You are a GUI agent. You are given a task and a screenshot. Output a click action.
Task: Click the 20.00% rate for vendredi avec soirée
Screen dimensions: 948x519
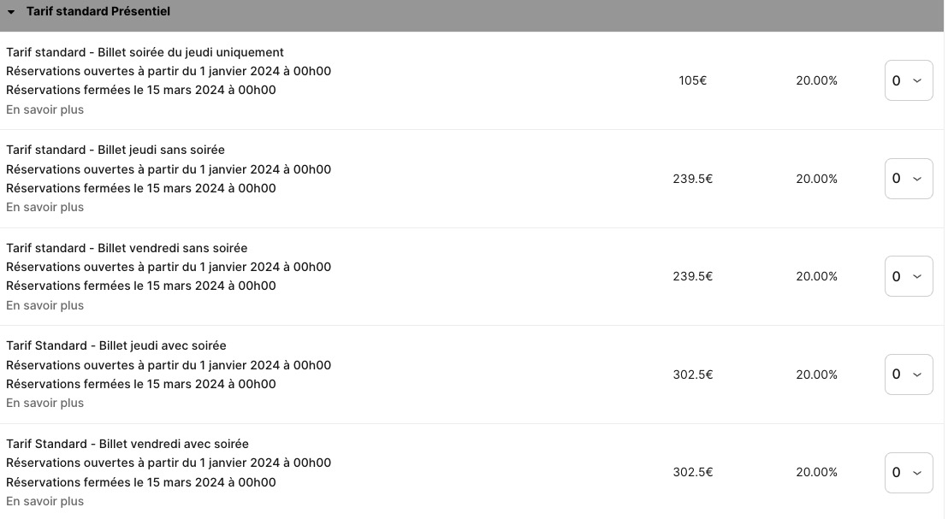click(x=816, y=472)
